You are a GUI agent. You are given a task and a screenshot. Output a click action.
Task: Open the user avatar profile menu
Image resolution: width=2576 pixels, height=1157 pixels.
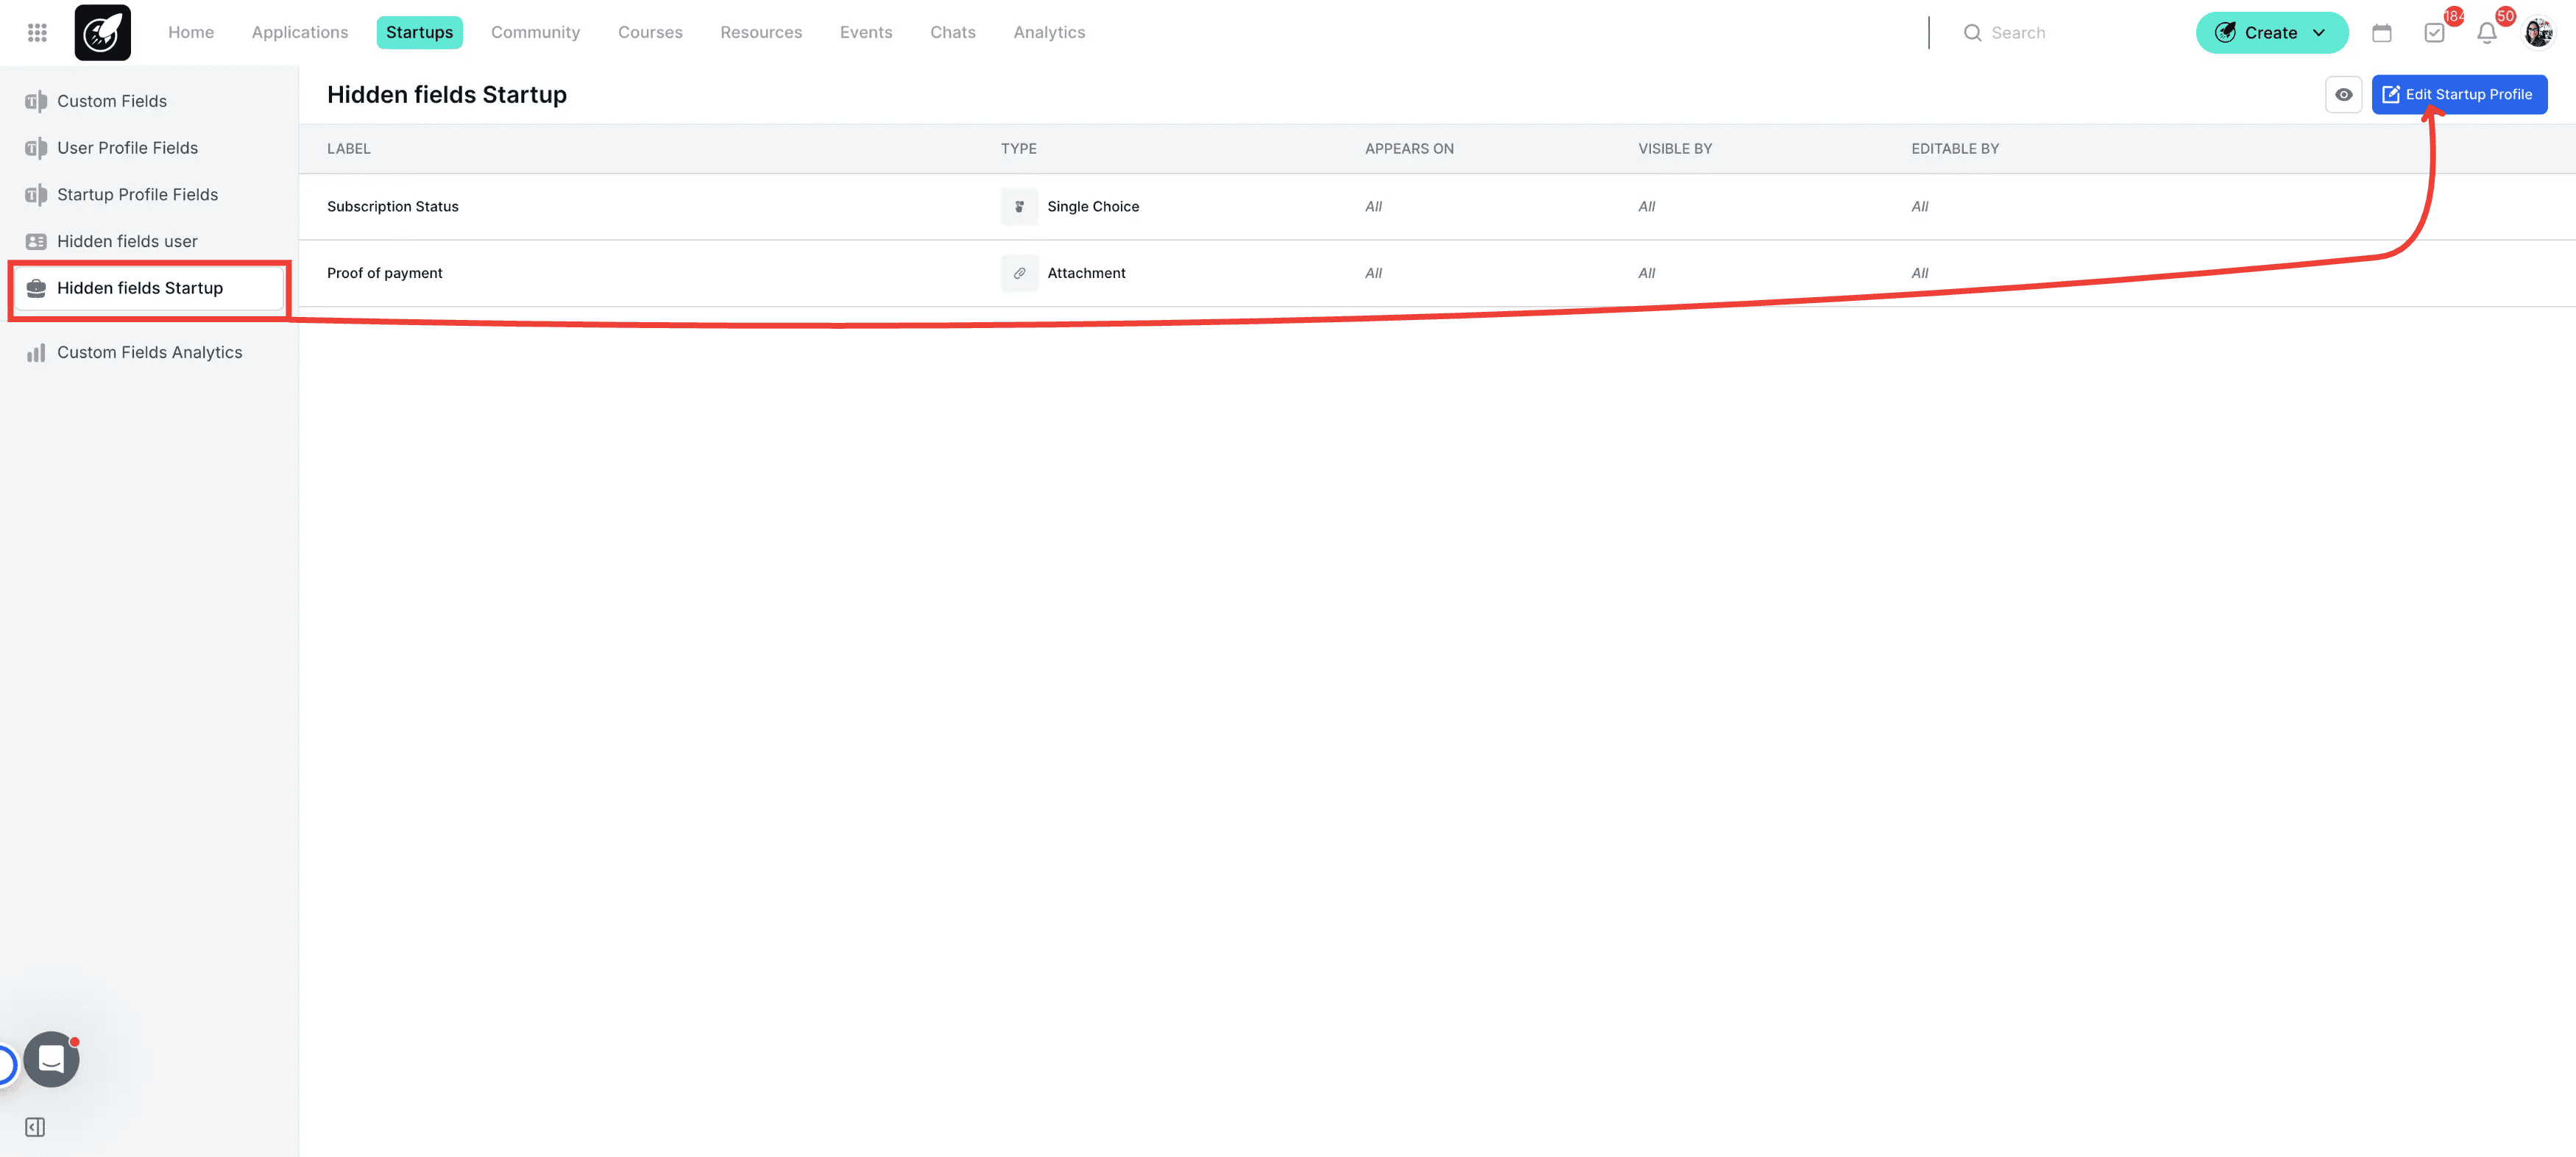[2538, 33]
